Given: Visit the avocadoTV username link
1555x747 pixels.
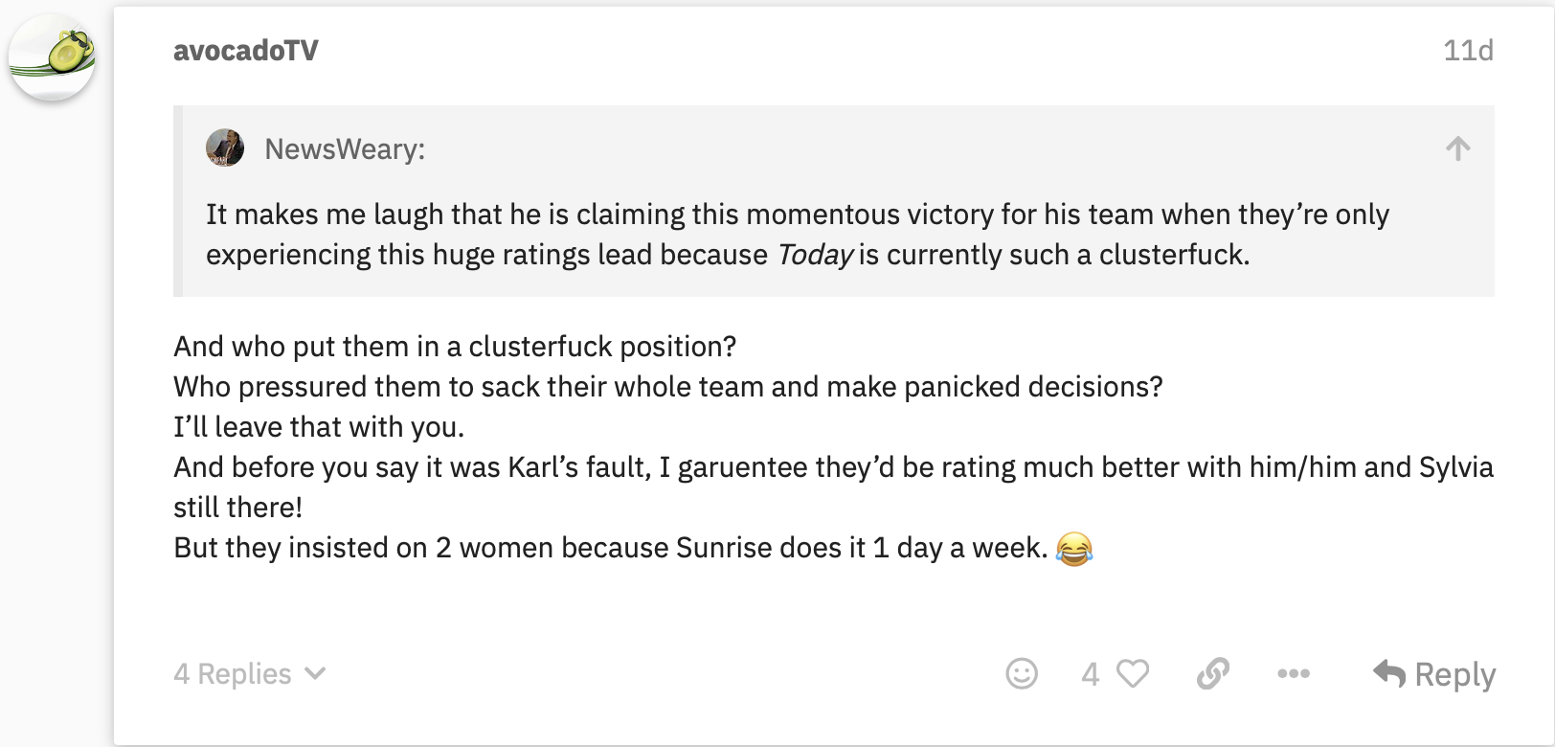Looking at the screenshot, I should (245, 51).
